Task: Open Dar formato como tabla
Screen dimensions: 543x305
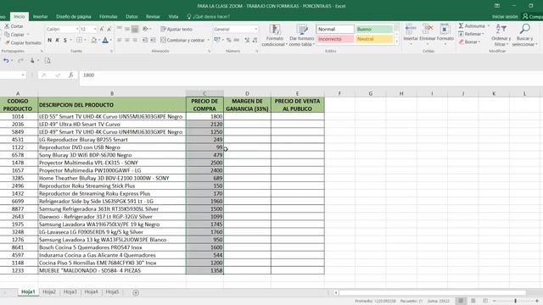Action: coord(302,36)
